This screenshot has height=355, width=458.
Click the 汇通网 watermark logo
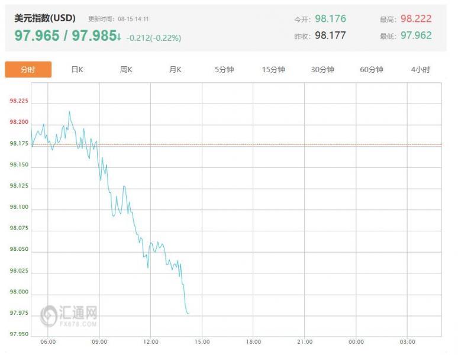coord(69,316)
